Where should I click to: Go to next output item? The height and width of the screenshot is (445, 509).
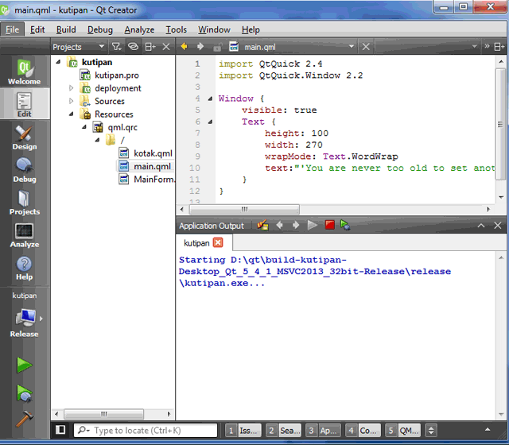coord(296,225)
